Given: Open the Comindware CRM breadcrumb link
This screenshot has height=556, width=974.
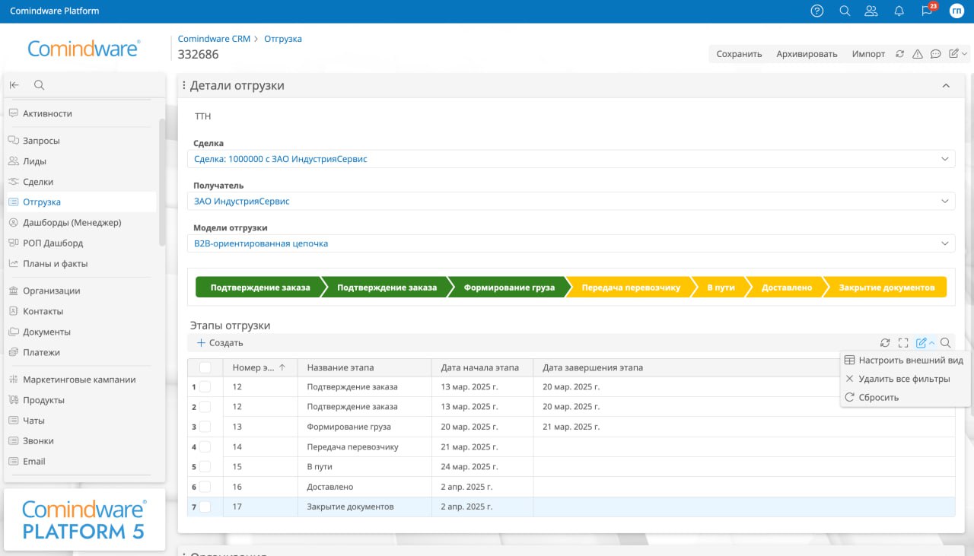Looking at the screenshot, I should tap(214, 39).
